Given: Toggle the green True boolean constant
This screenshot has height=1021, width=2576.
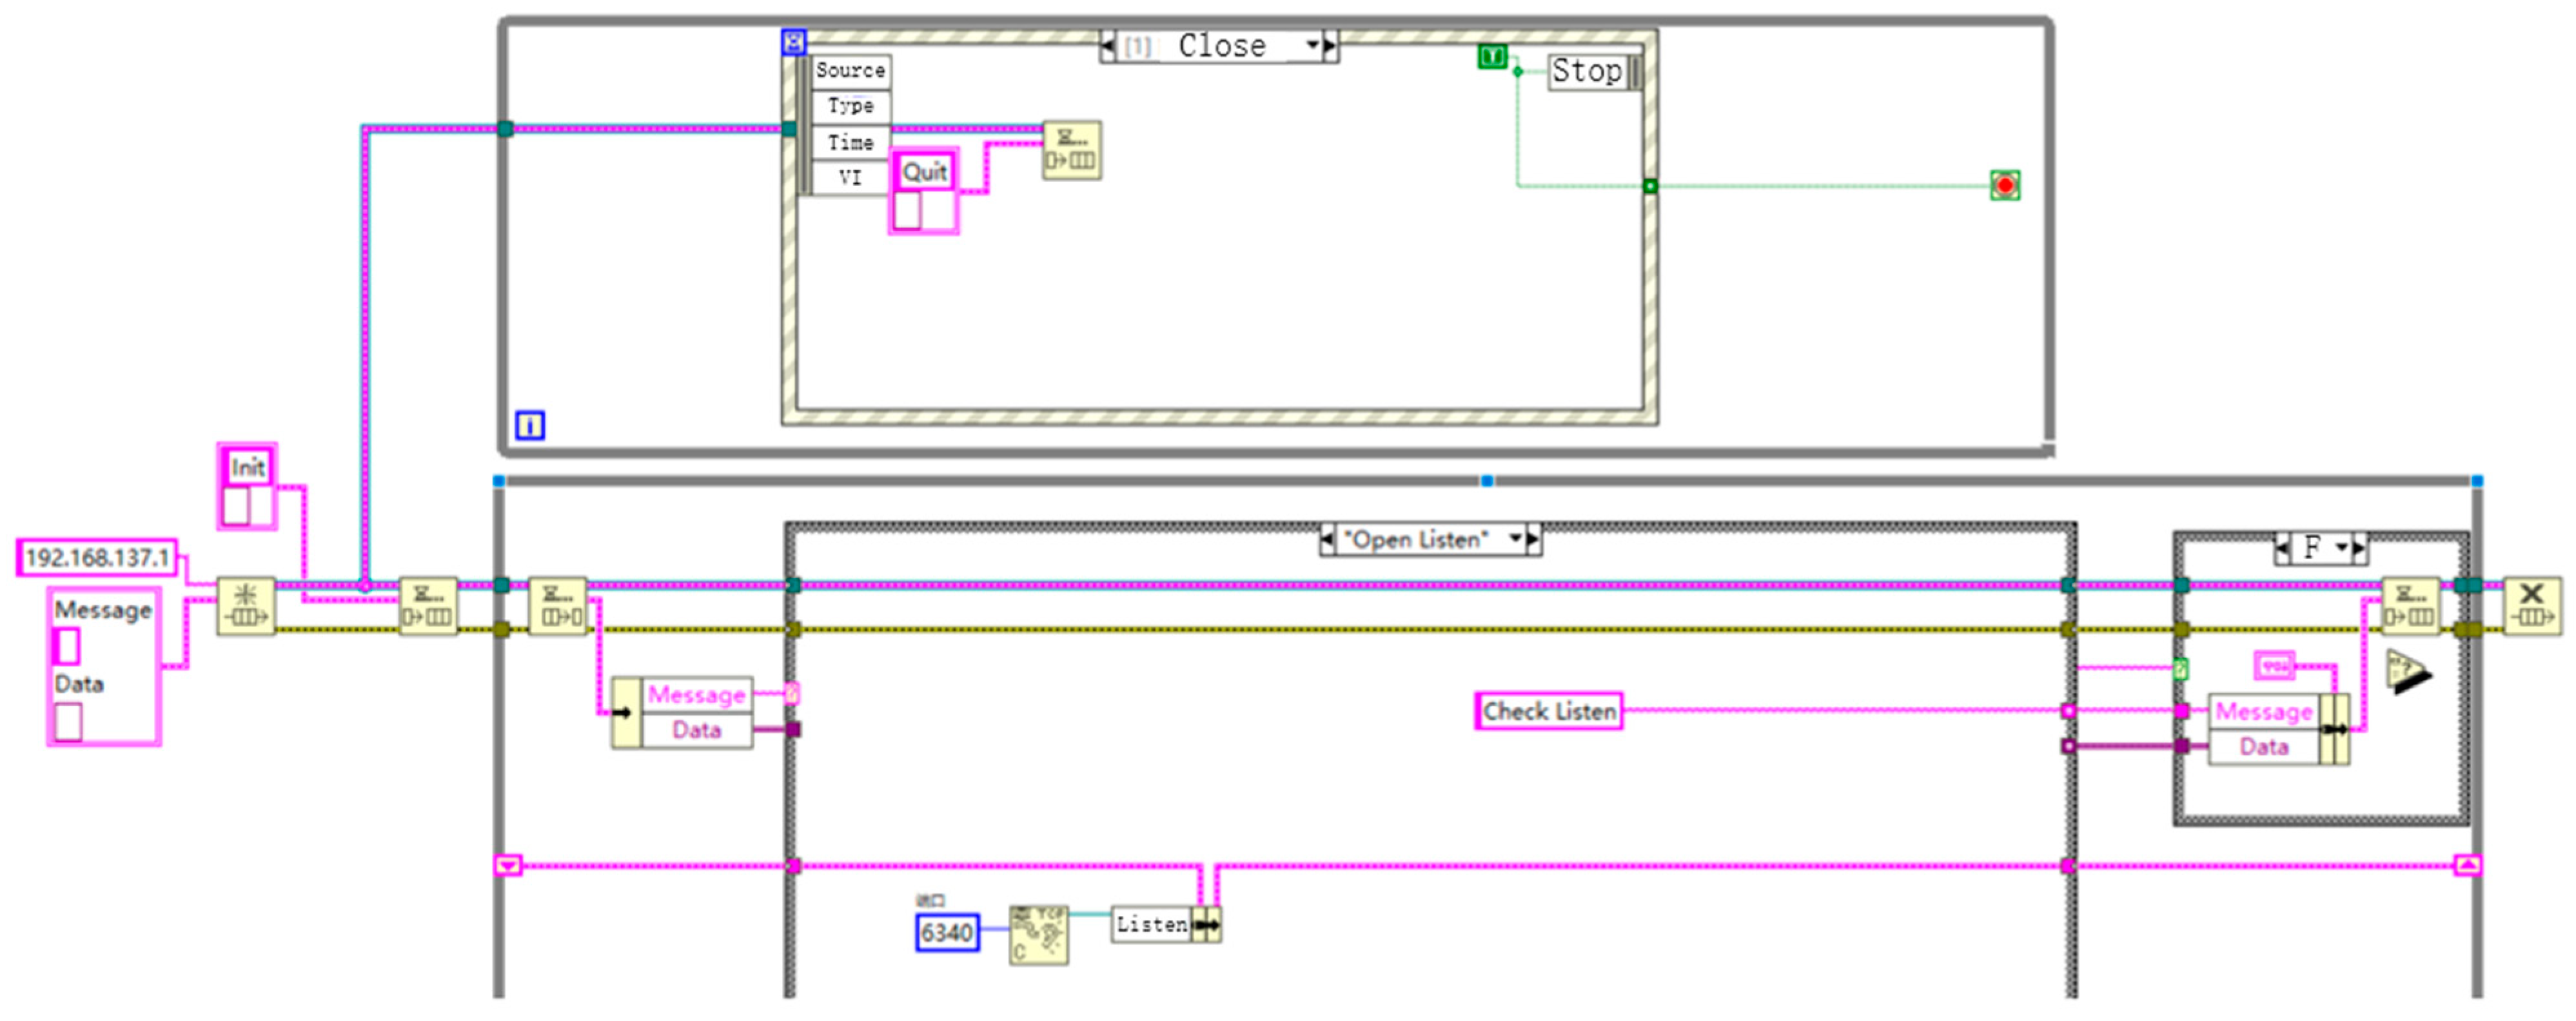Looking at the screenshot, I should 1491,57.
